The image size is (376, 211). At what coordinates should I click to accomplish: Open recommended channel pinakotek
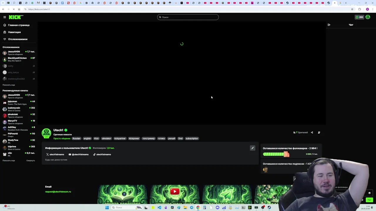19,115
